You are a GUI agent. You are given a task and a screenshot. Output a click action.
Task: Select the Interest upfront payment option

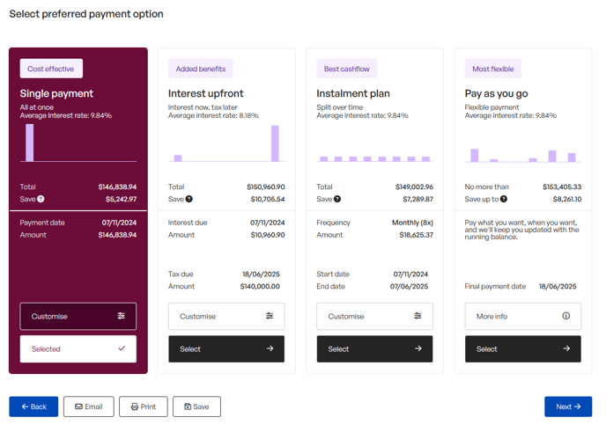coord(226,349)
